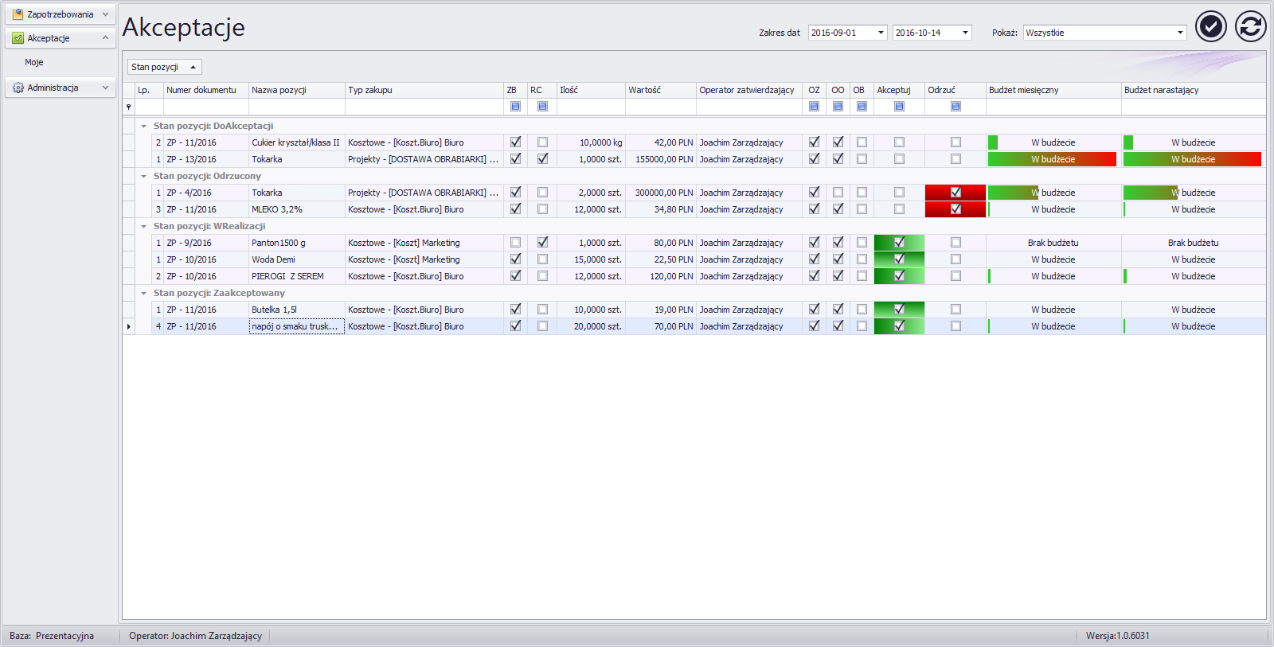Uncheck Odrzuć for Tokarka ZP - 4/2016
This screenshot has height=647, width=1274.
(x=955, y=193)
